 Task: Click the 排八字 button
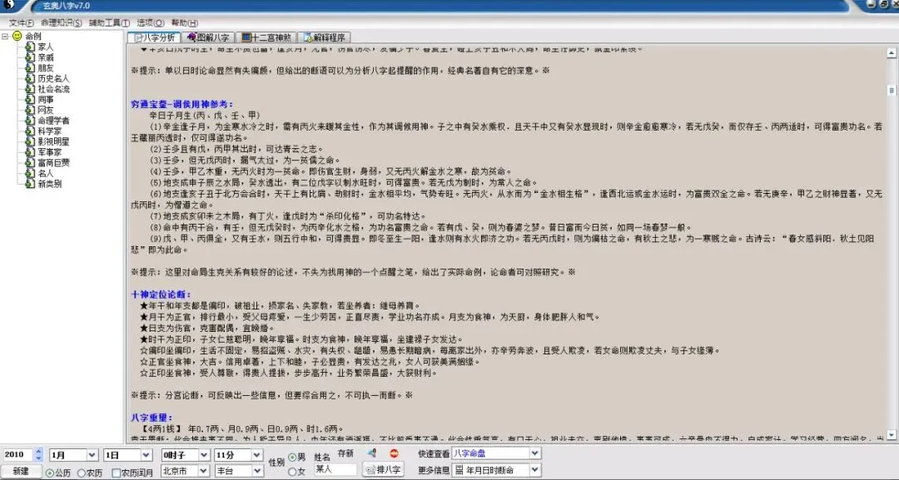[x=382, y=470]
